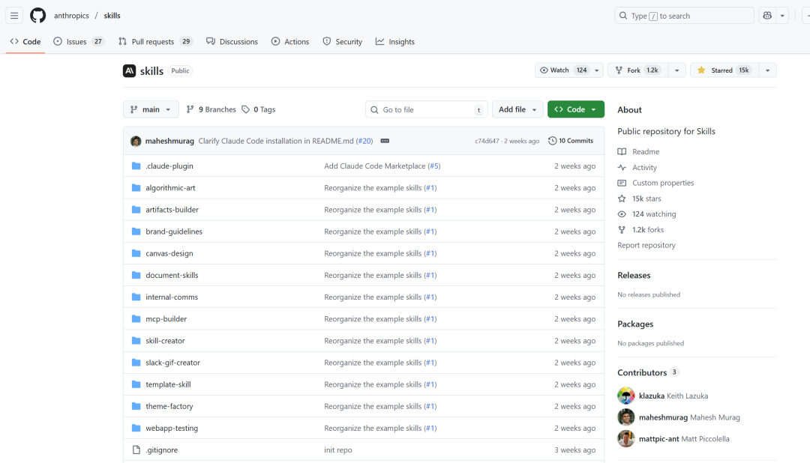This screenshot has width=810, height=463.
Task: Expand the Watch dropdown arrow
Action: [x=597, y=70]
